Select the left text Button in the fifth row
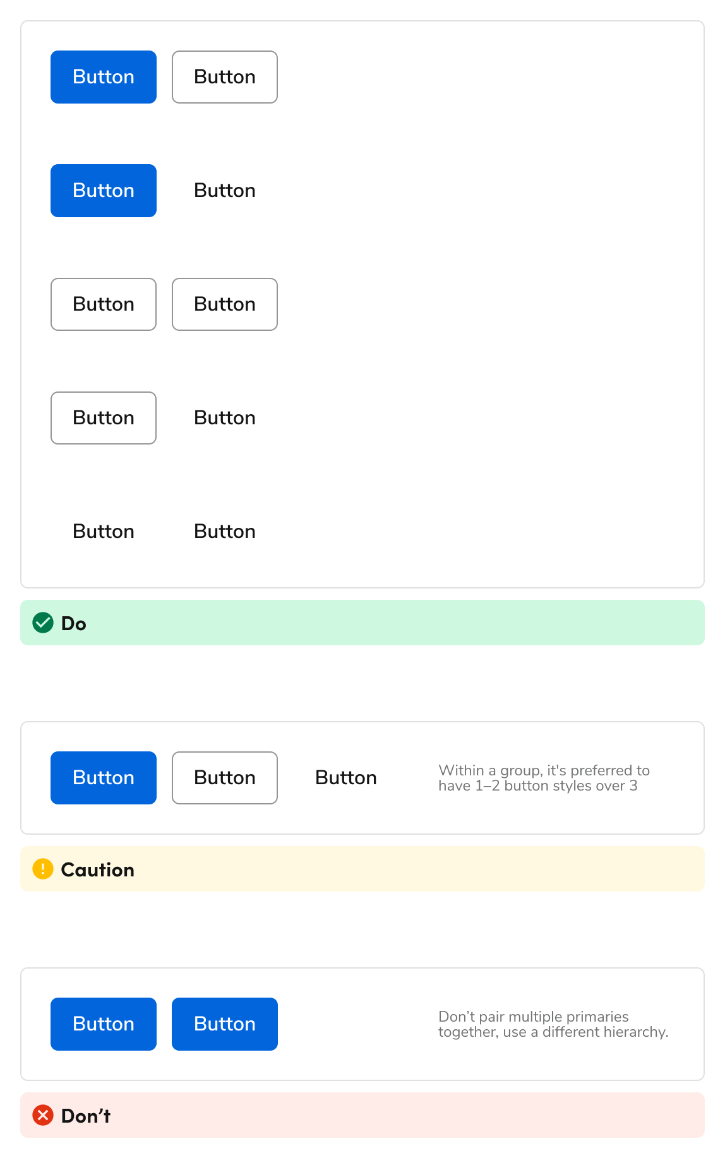This screenshot has height=1158, width=725. pyautogui.click(x=103, y=531)
